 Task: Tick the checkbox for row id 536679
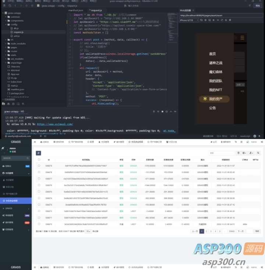pos(39,166)
